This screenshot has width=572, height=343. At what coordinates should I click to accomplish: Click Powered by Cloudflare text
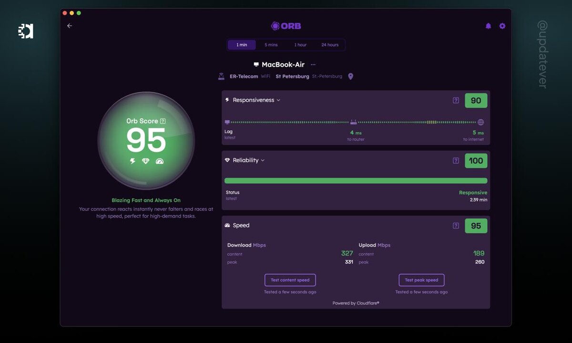(x=356, y=303)
